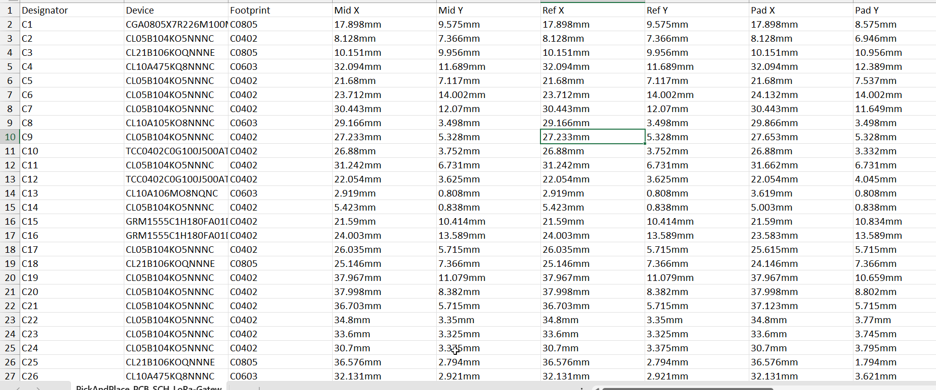Click GRM1555C1H180FA01 device in row C15
Screen dimensions: 936x390
(x=176, y=221)
